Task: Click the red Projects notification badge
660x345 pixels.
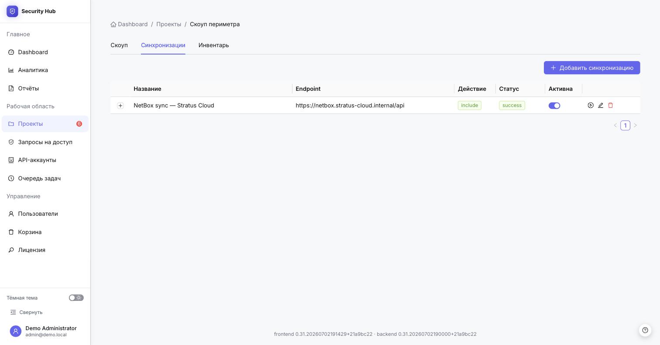Action: pyautogui.click(x=79, y=124)
